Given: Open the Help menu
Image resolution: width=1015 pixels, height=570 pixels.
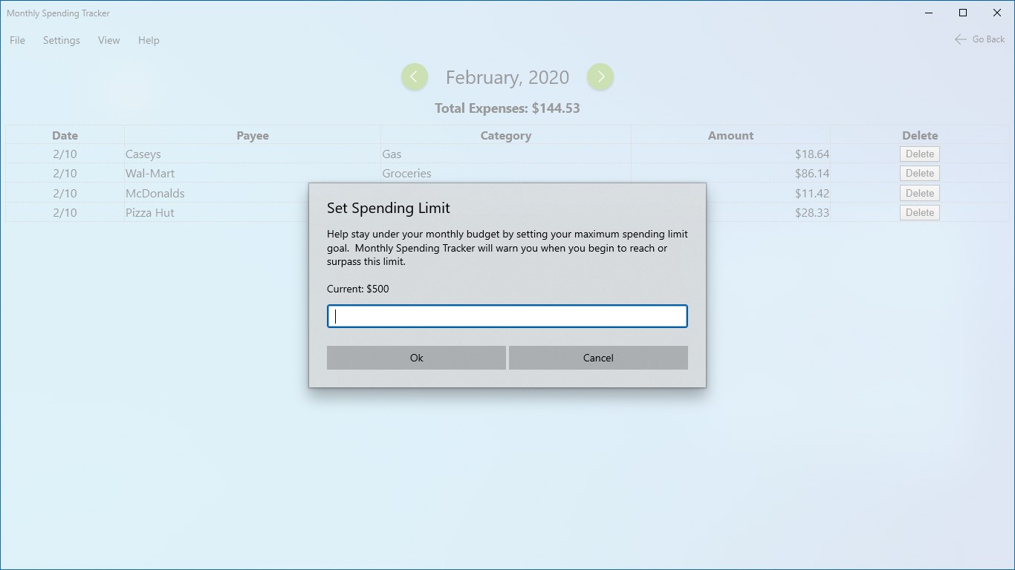Looking at the screenshot, I should point(149,40).
